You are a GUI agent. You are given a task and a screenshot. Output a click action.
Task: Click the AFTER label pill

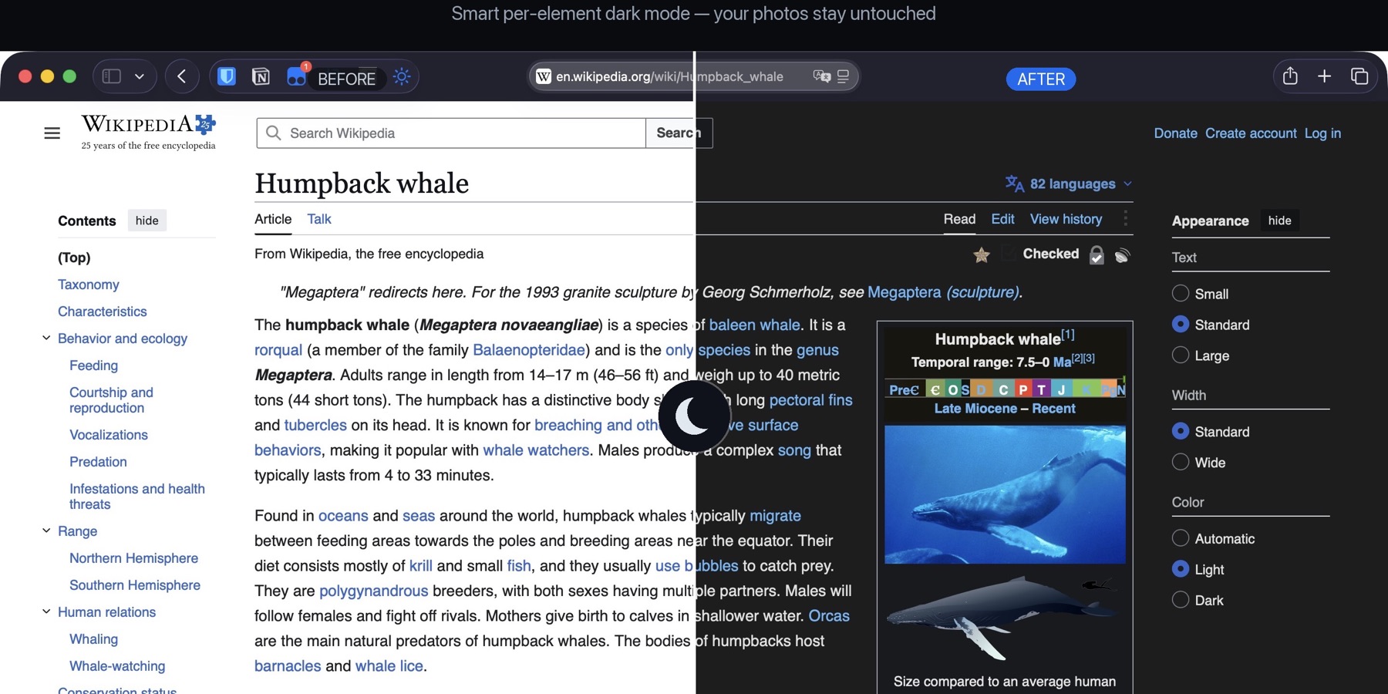coord(1041,79)
